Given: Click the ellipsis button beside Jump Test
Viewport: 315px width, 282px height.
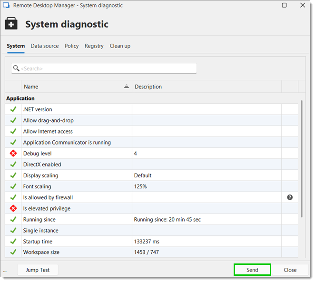Looking at the screenshot, I should coord(5,271).
